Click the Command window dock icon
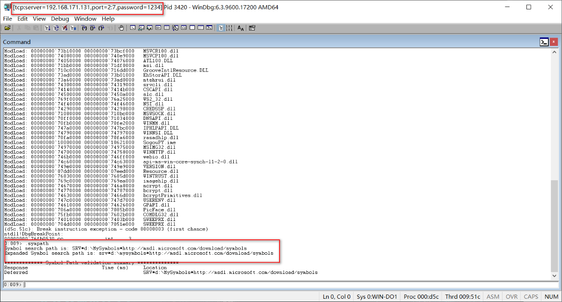Screen dimensions: 562x302 coord(544,42)
